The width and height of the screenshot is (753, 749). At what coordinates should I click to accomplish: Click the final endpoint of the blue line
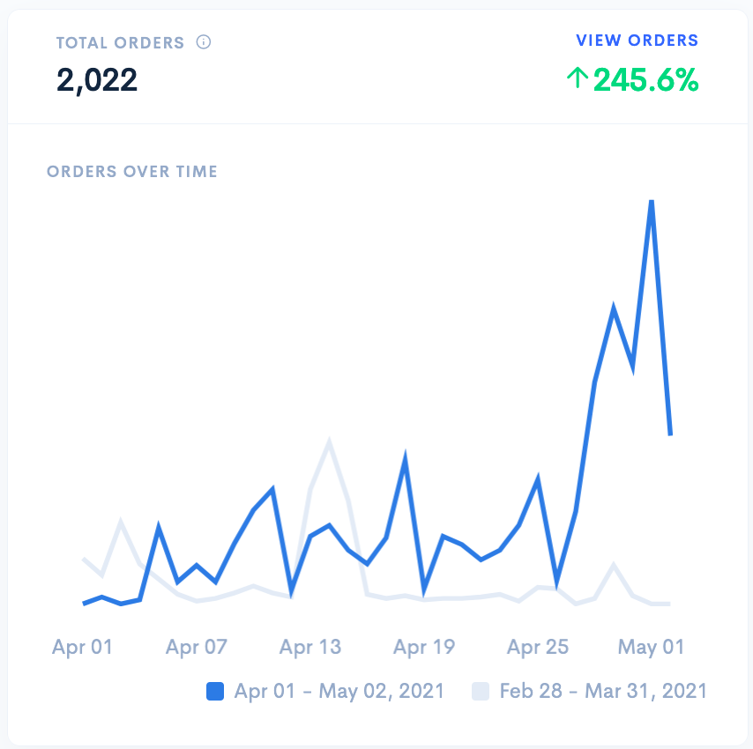(x=671, y=434)
